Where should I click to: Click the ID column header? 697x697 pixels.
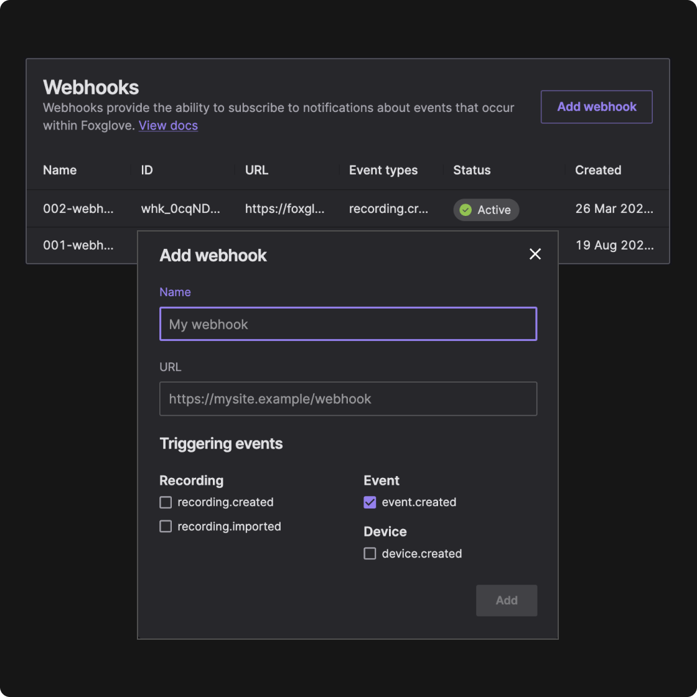tap(146, 170)
